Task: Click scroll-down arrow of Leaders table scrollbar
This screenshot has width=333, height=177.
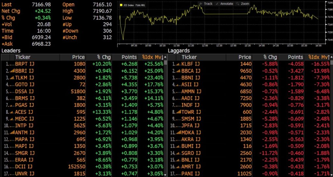Action: pyautogui.click(x=165, y=175)
